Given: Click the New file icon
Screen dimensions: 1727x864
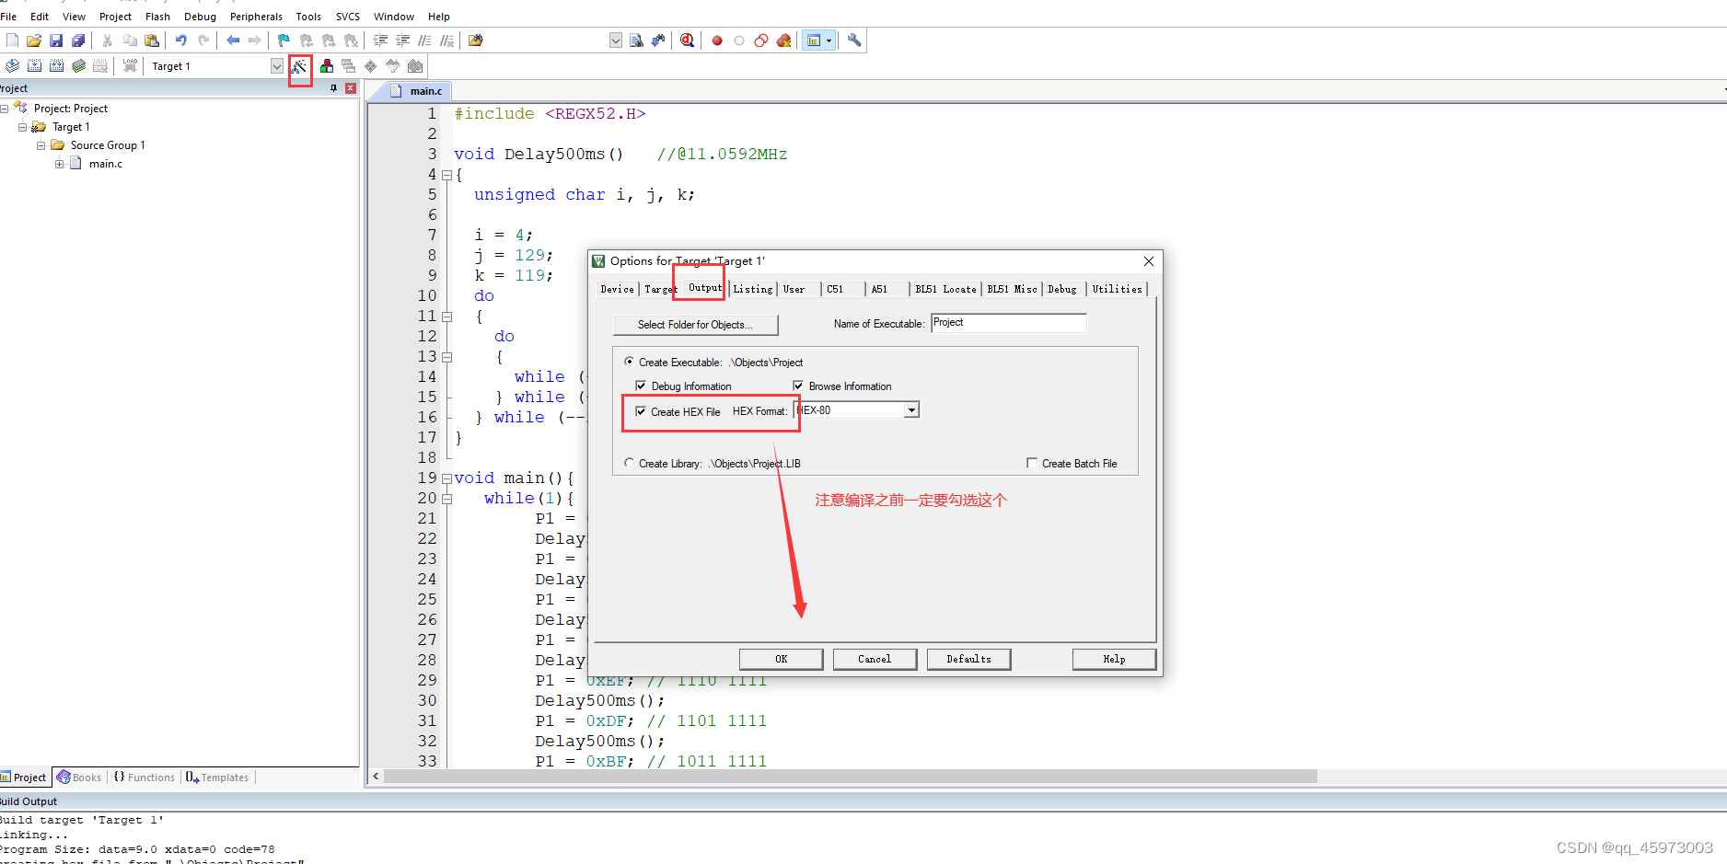Looking at the screenshot, I should click(12, 40).
